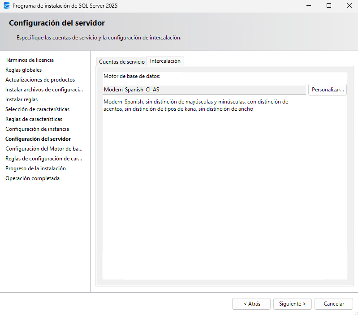Select the Intercalación tab
Image resolution: width=358 pixels, height=315 pixels.
pos(165,61)
